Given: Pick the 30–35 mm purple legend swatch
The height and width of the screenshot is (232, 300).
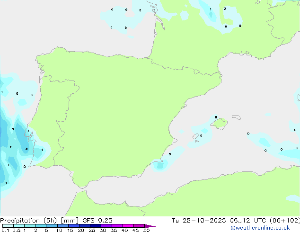Looking at the screenshot, I should (x=106, y=226).
